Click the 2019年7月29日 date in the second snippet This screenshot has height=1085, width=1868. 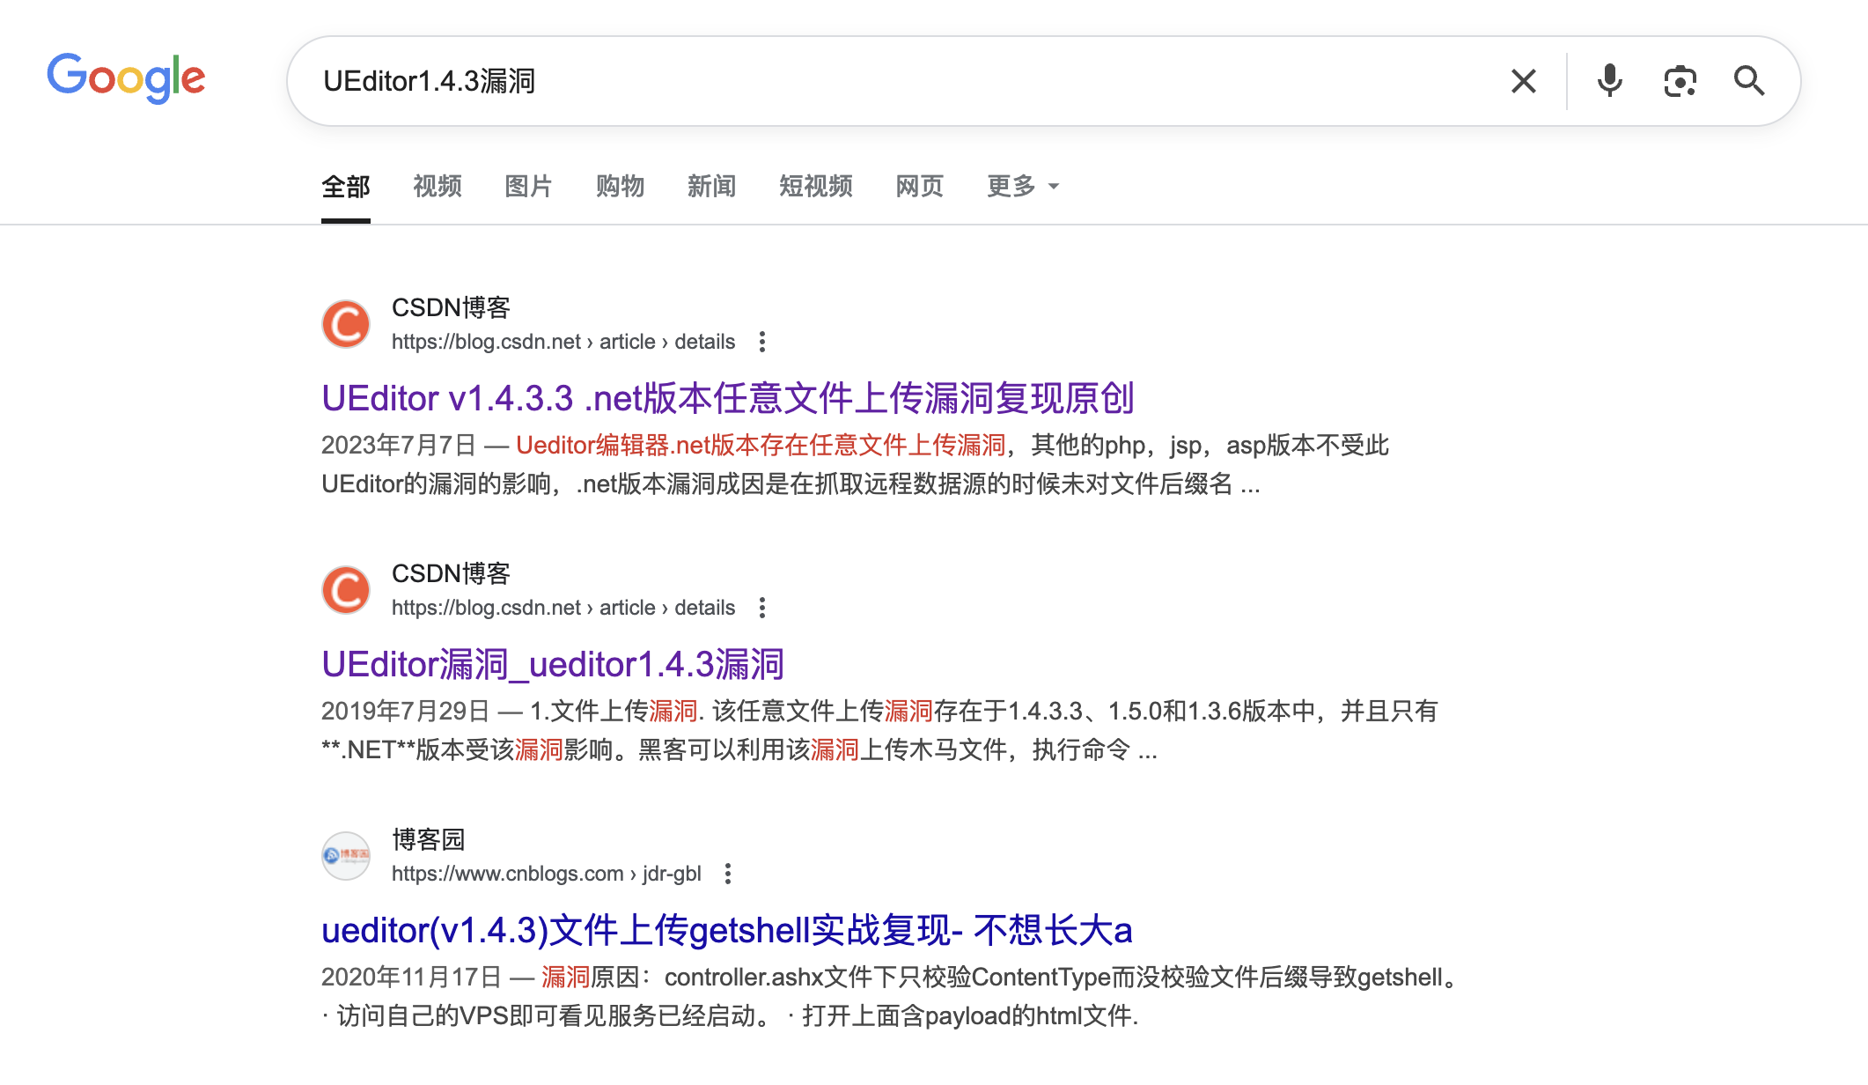click(x=406, y=712)
